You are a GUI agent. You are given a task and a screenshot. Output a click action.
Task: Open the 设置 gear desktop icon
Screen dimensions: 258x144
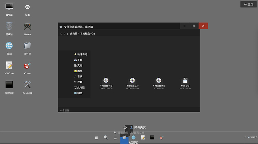pyautogui.click(x=27, y=10)
